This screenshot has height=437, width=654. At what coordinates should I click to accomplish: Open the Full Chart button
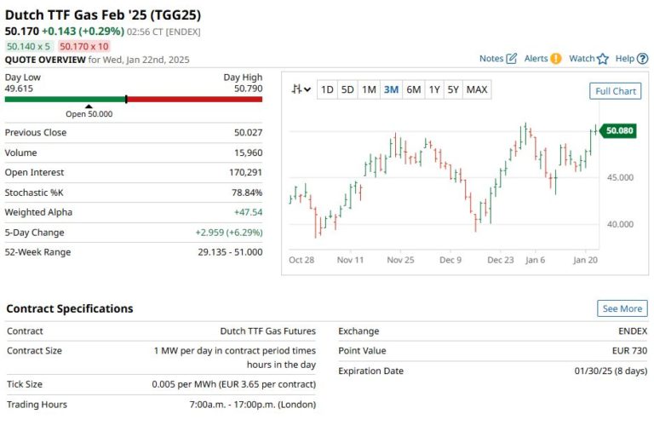(615, 91)
